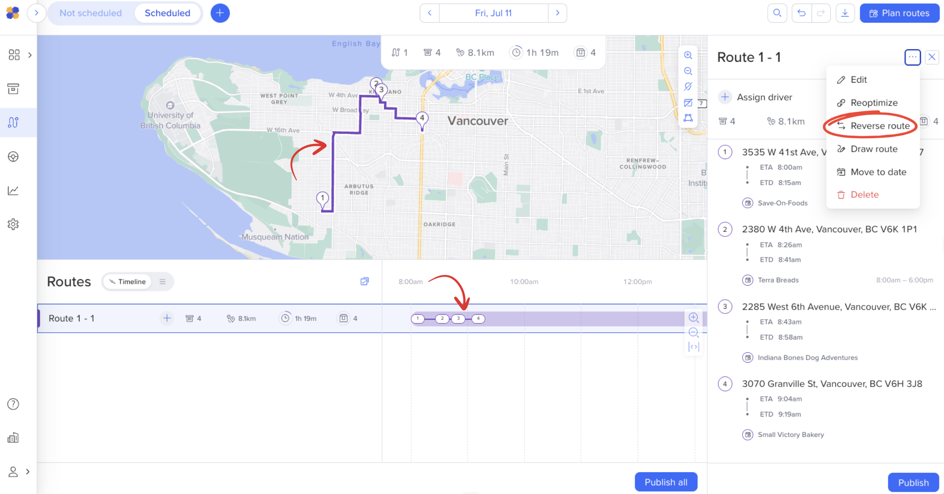Click the download icon in top bar
The image size is (944, 494).
[x=845, y=13]
